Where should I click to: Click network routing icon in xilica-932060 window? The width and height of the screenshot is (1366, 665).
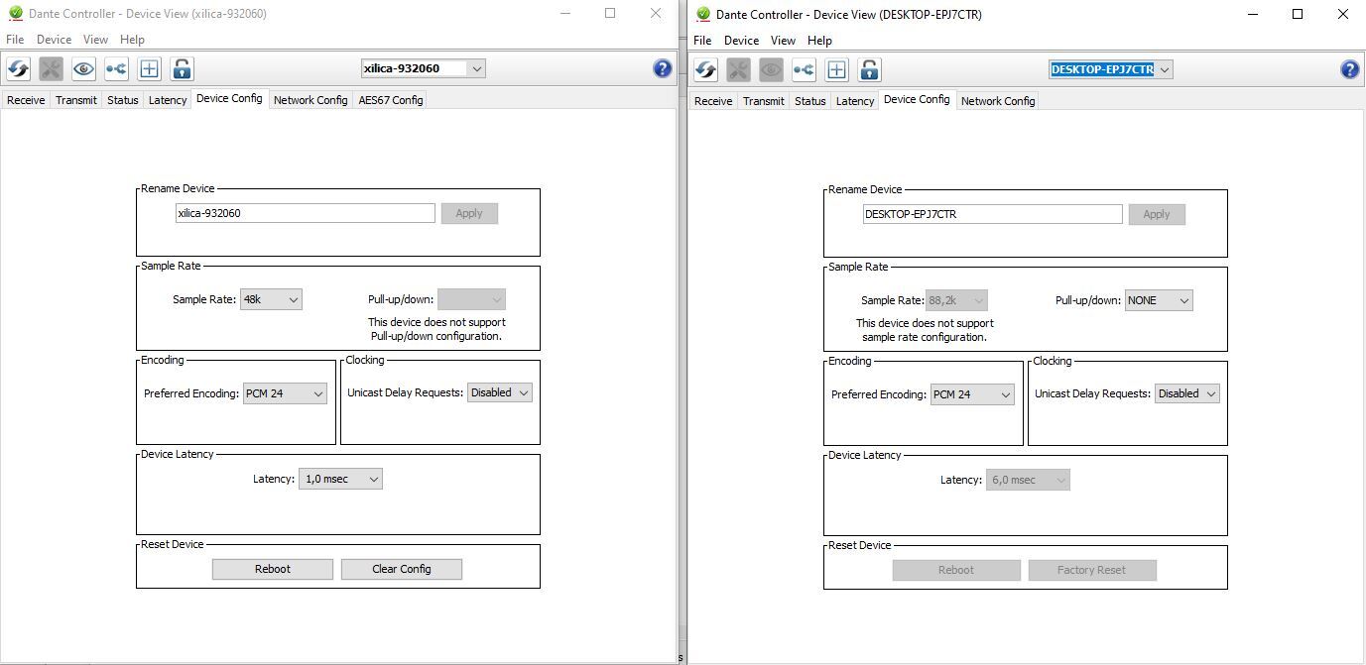[116, 68]
